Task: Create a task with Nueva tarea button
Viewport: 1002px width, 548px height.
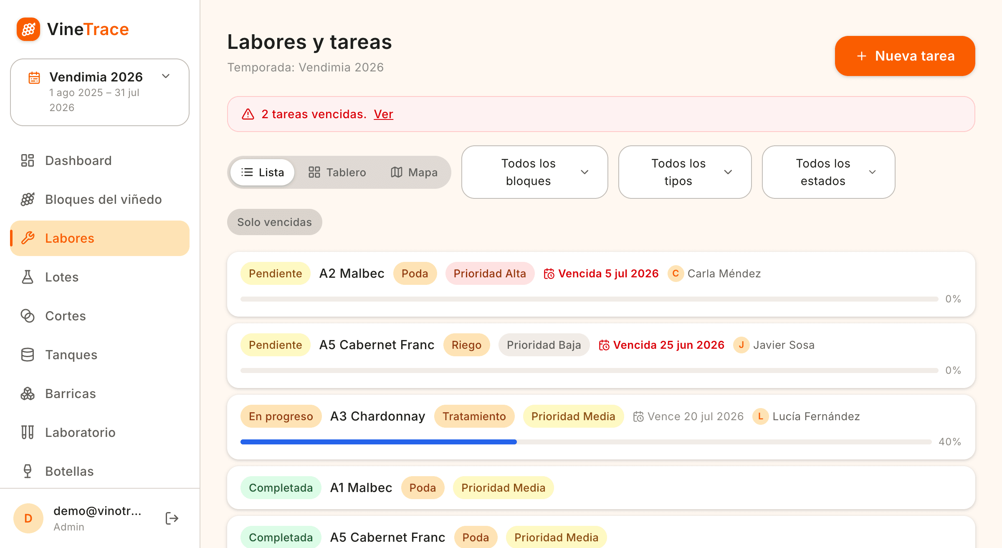Action: tap(905, 56)
